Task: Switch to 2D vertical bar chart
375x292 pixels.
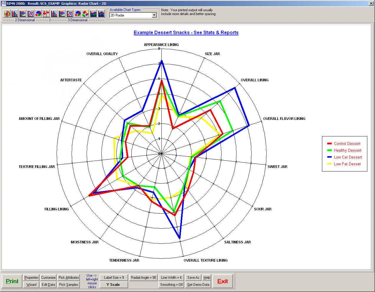Action: (x=15, y=14)
